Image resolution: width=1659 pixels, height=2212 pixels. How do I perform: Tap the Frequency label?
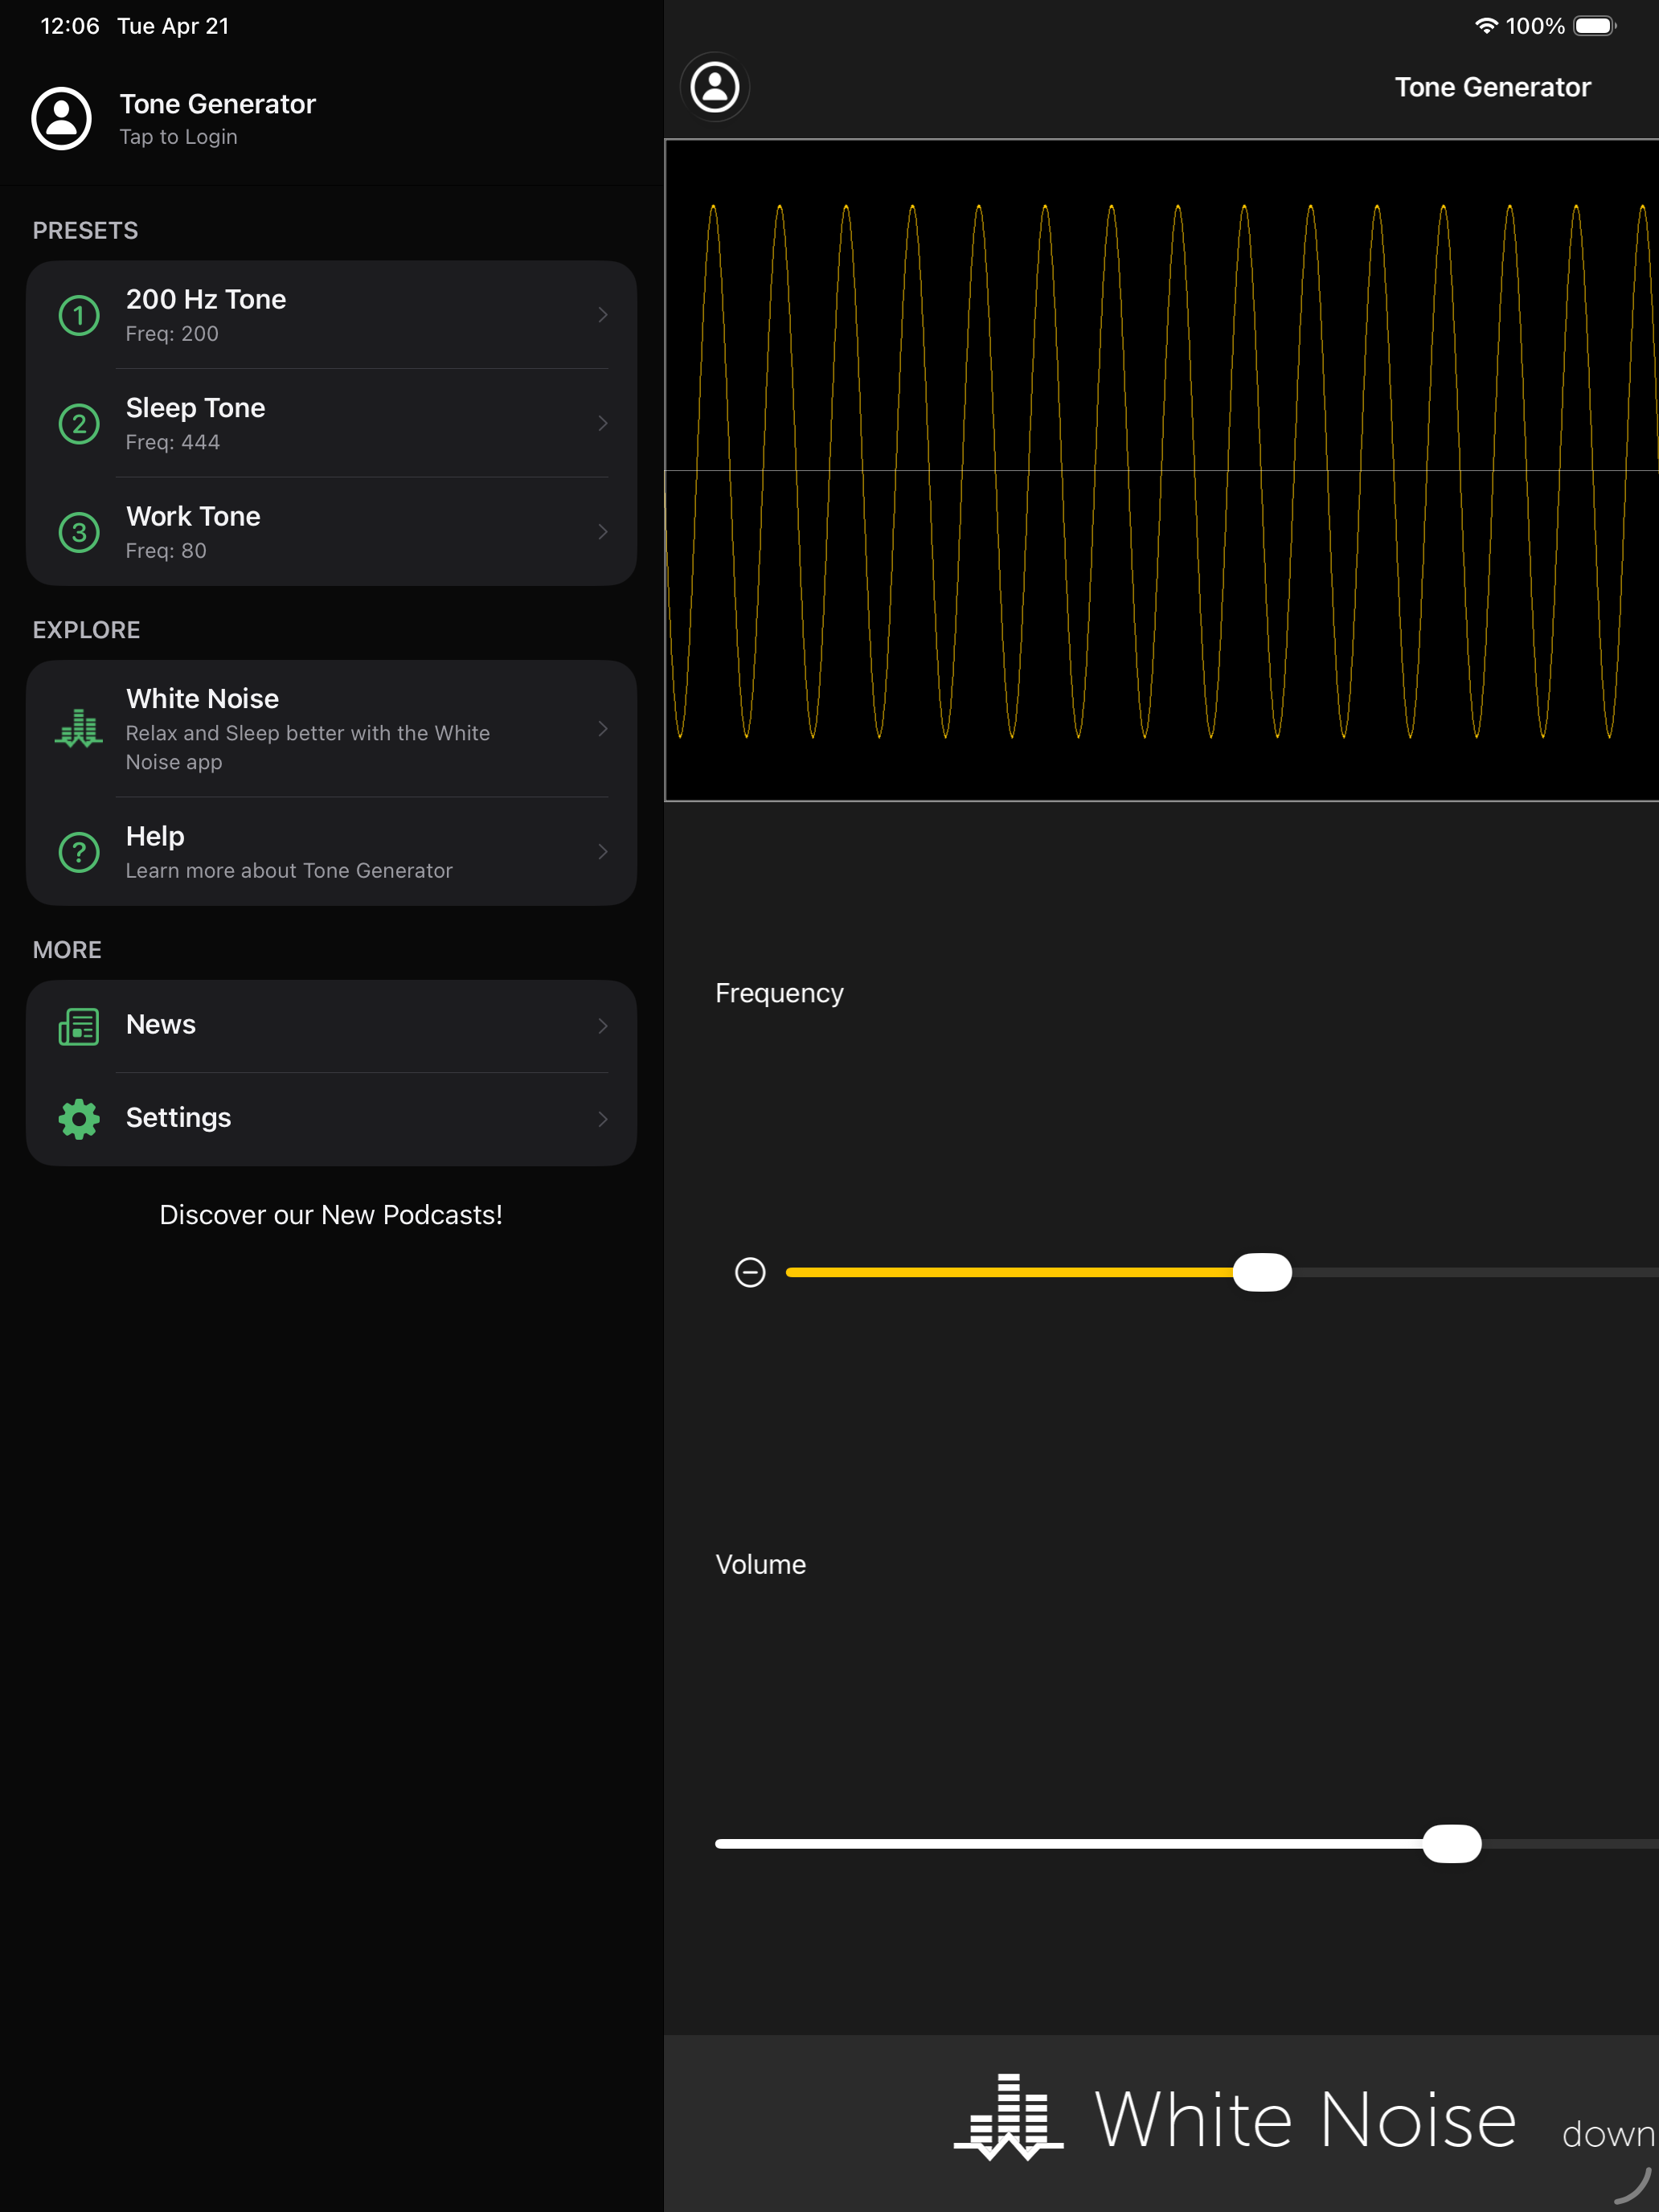[779, 993]
